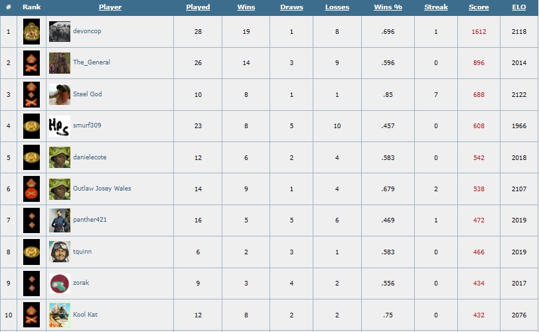539x332 pixels.
Task: Click devoncop's gold crest rank badge
Action: [x=31, y=32]
